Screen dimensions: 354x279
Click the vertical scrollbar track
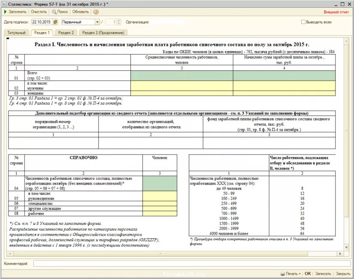click(346, 230)
